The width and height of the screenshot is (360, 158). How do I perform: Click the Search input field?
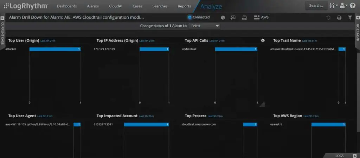316,6
